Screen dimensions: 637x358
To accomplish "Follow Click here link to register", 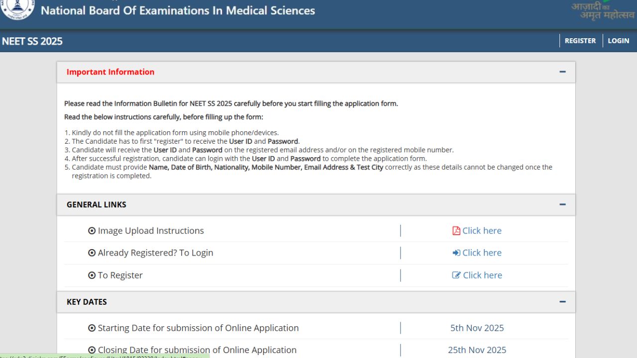I will [482, 275].
